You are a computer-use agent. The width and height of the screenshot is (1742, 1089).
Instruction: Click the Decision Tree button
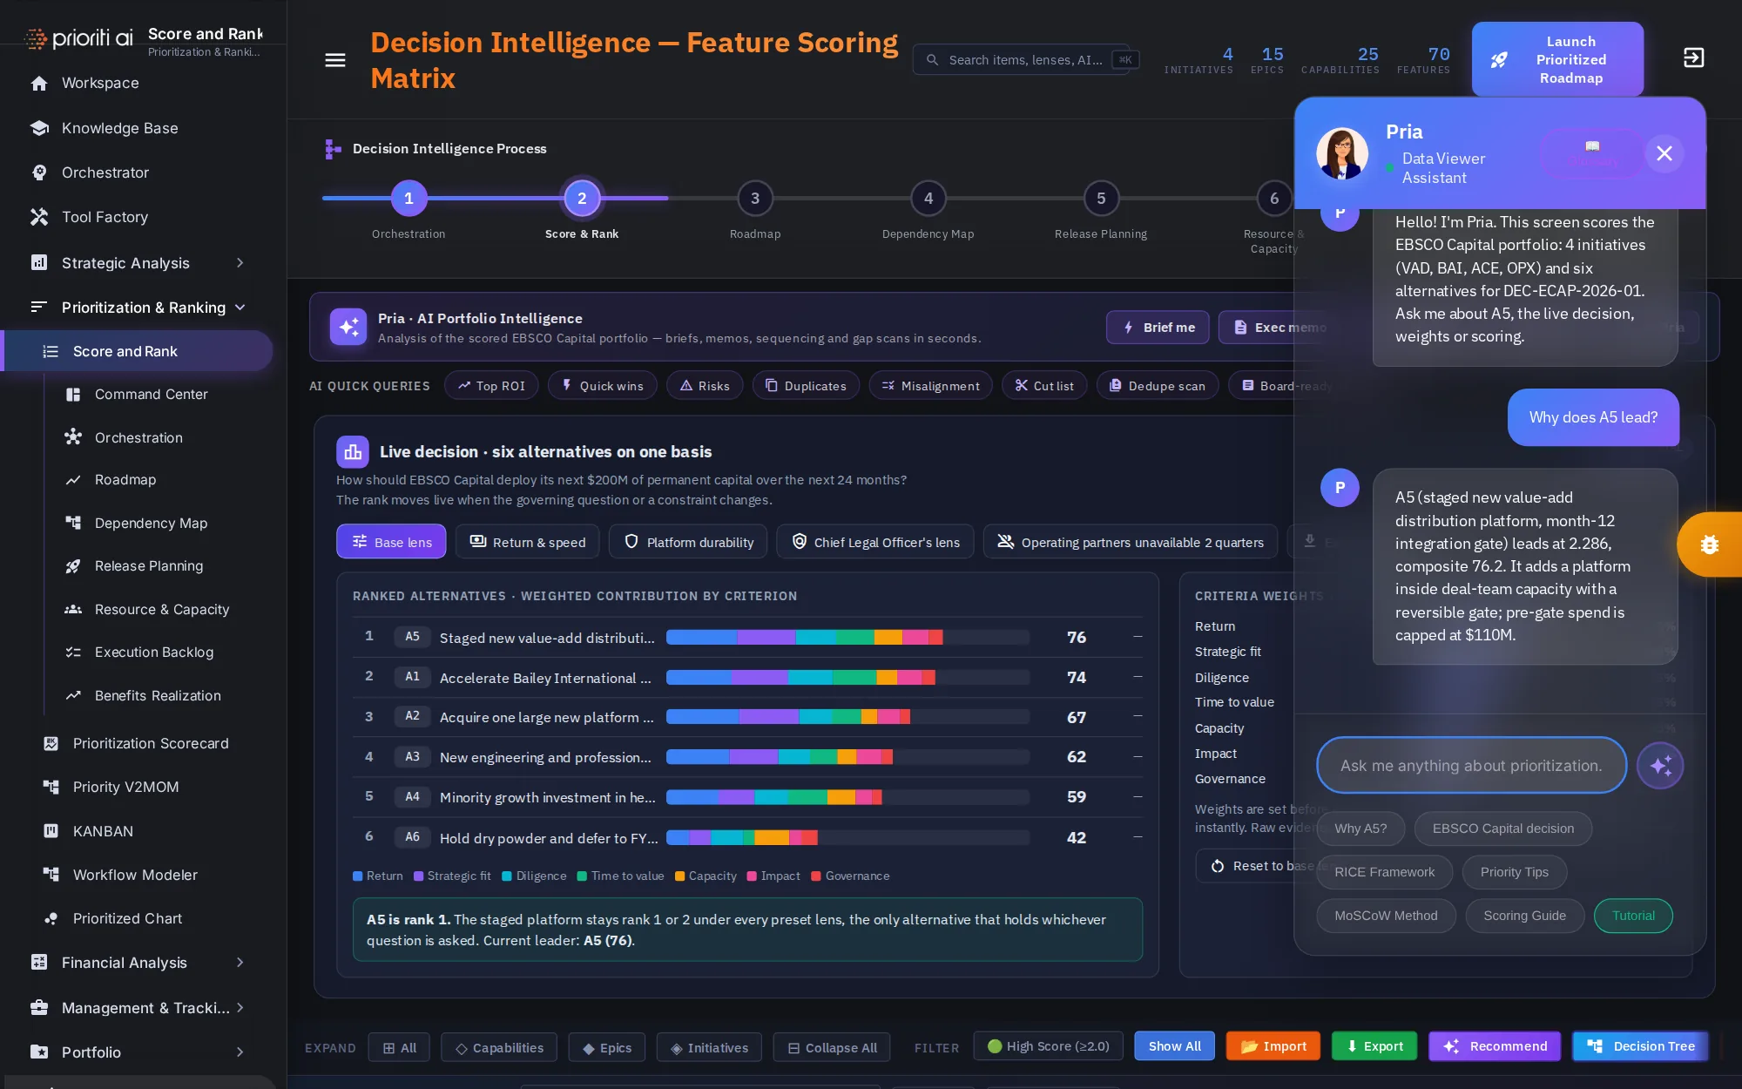[x=1639, y=1046]
